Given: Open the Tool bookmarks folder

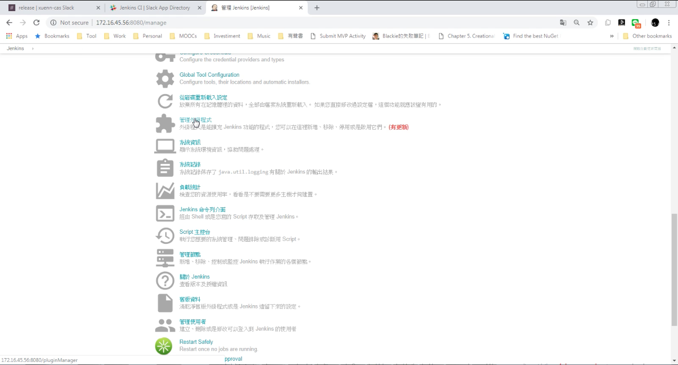Looking at the screenshot, I should click(x=87, y=36).
